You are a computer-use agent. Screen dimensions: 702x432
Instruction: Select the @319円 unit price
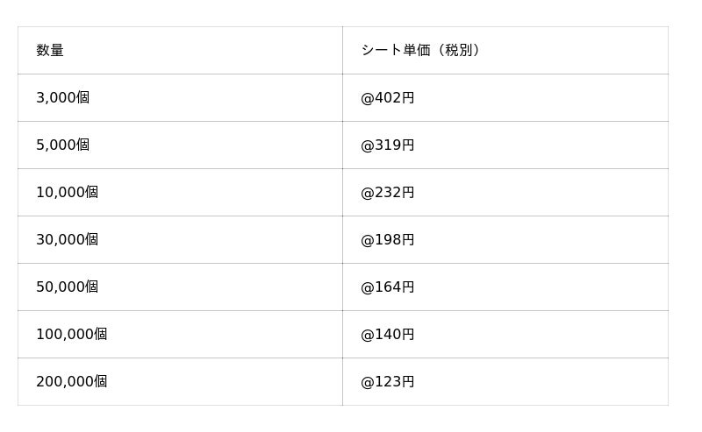tap(388, 145)
